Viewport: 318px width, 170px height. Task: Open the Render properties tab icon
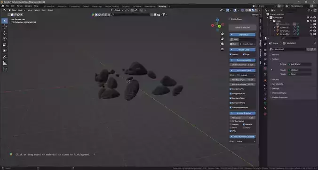265,50
